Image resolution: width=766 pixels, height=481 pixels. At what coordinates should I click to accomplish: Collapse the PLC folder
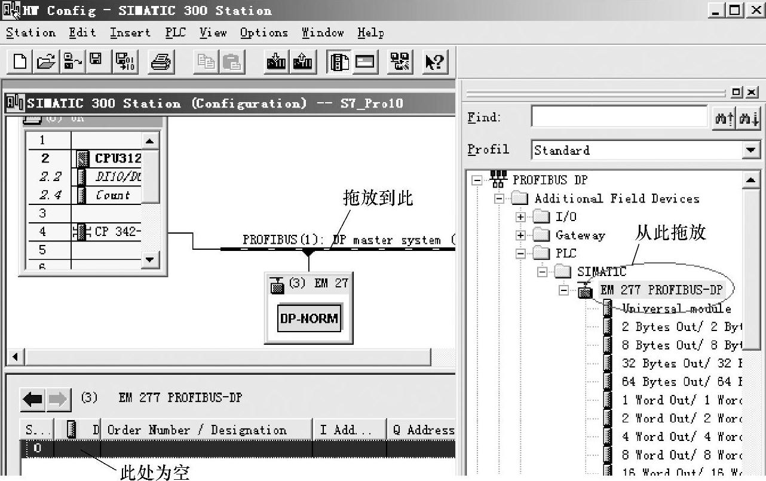click(520, 253)
